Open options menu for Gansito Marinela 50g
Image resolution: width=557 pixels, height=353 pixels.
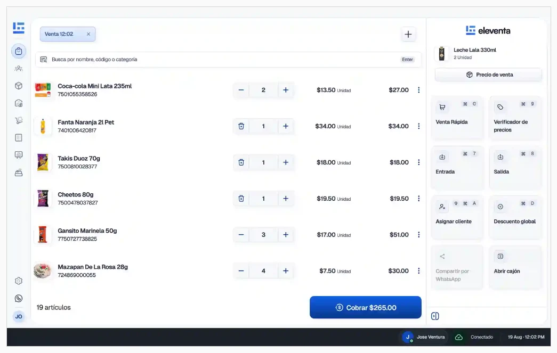(x=419, y=235)
